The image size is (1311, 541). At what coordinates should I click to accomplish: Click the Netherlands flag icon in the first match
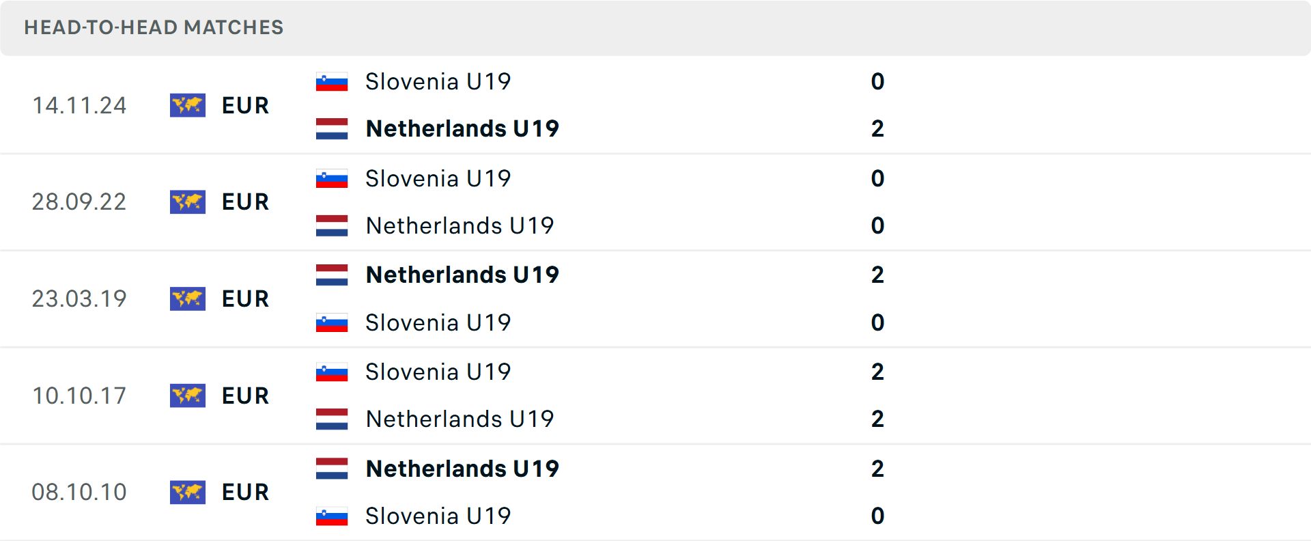[x=331, y=128]
